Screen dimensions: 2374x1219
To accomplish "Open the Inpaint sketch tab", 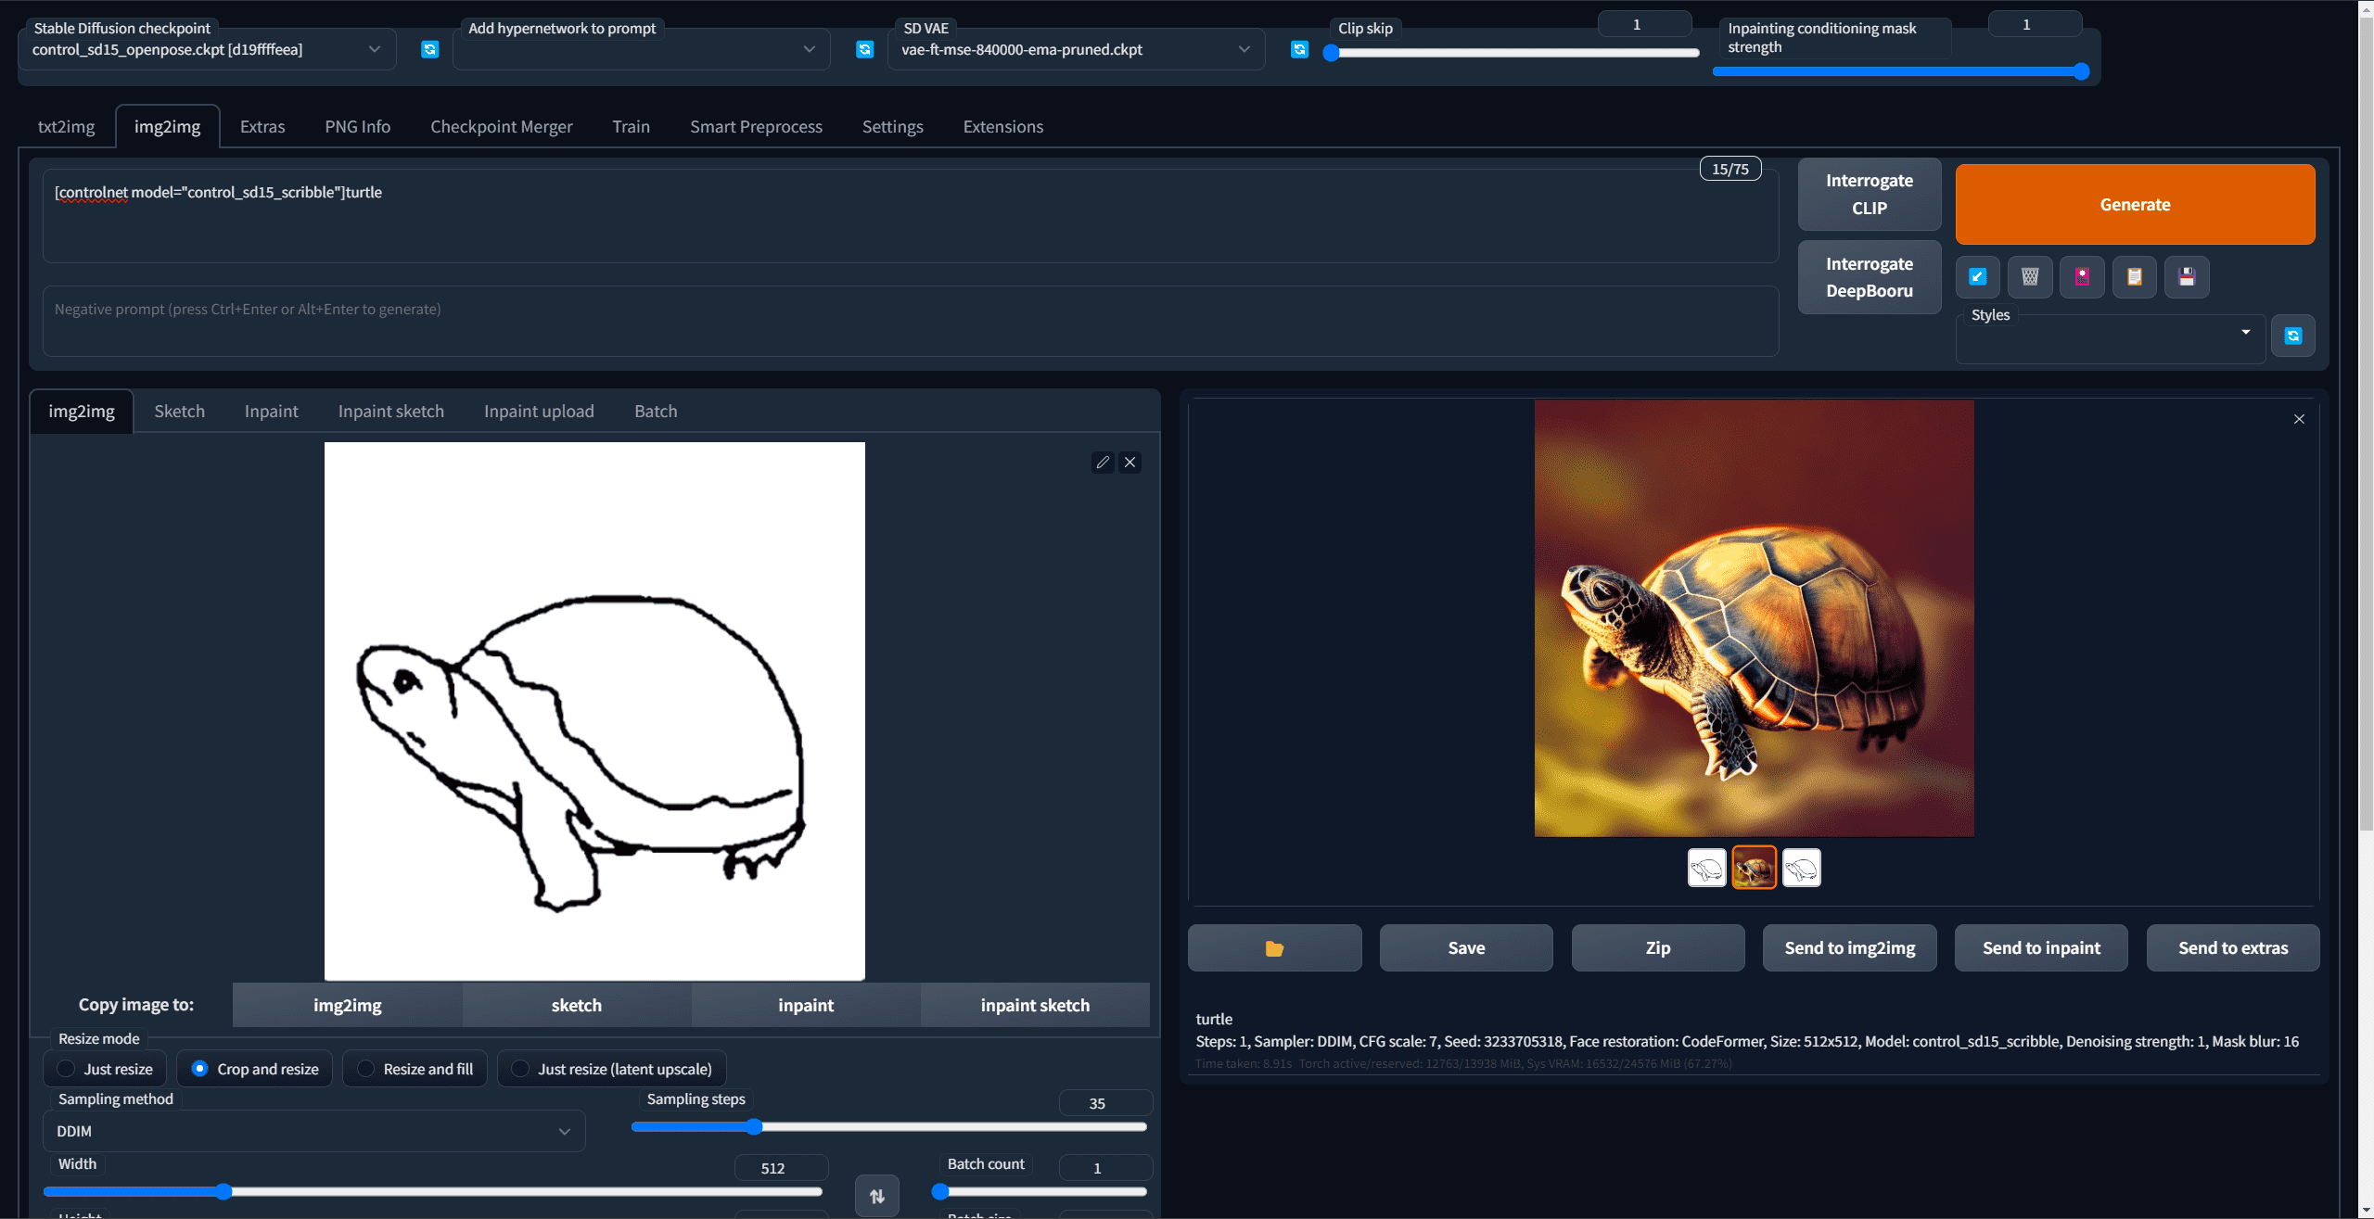I will 390,412.
